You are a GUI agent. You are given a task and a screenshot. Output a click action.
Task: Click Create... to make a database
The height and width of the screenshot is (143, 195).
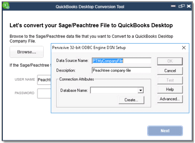tap(131, 100)
